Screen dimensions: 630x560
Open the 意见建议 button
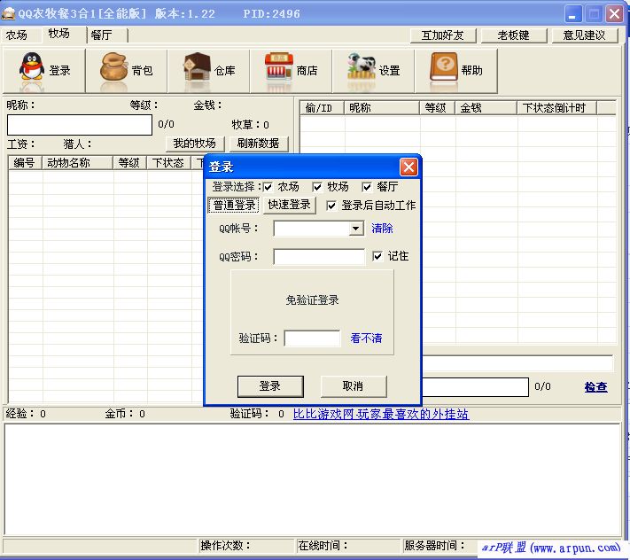tap(585, 35)
